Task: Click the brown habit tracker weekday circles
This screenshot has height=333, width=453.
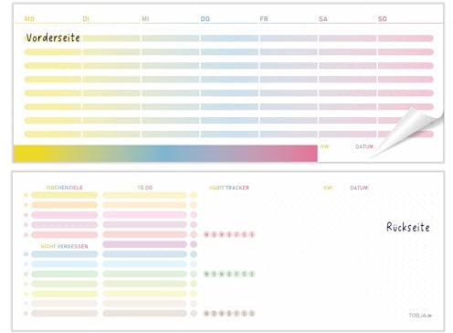Action: point(229,313)
